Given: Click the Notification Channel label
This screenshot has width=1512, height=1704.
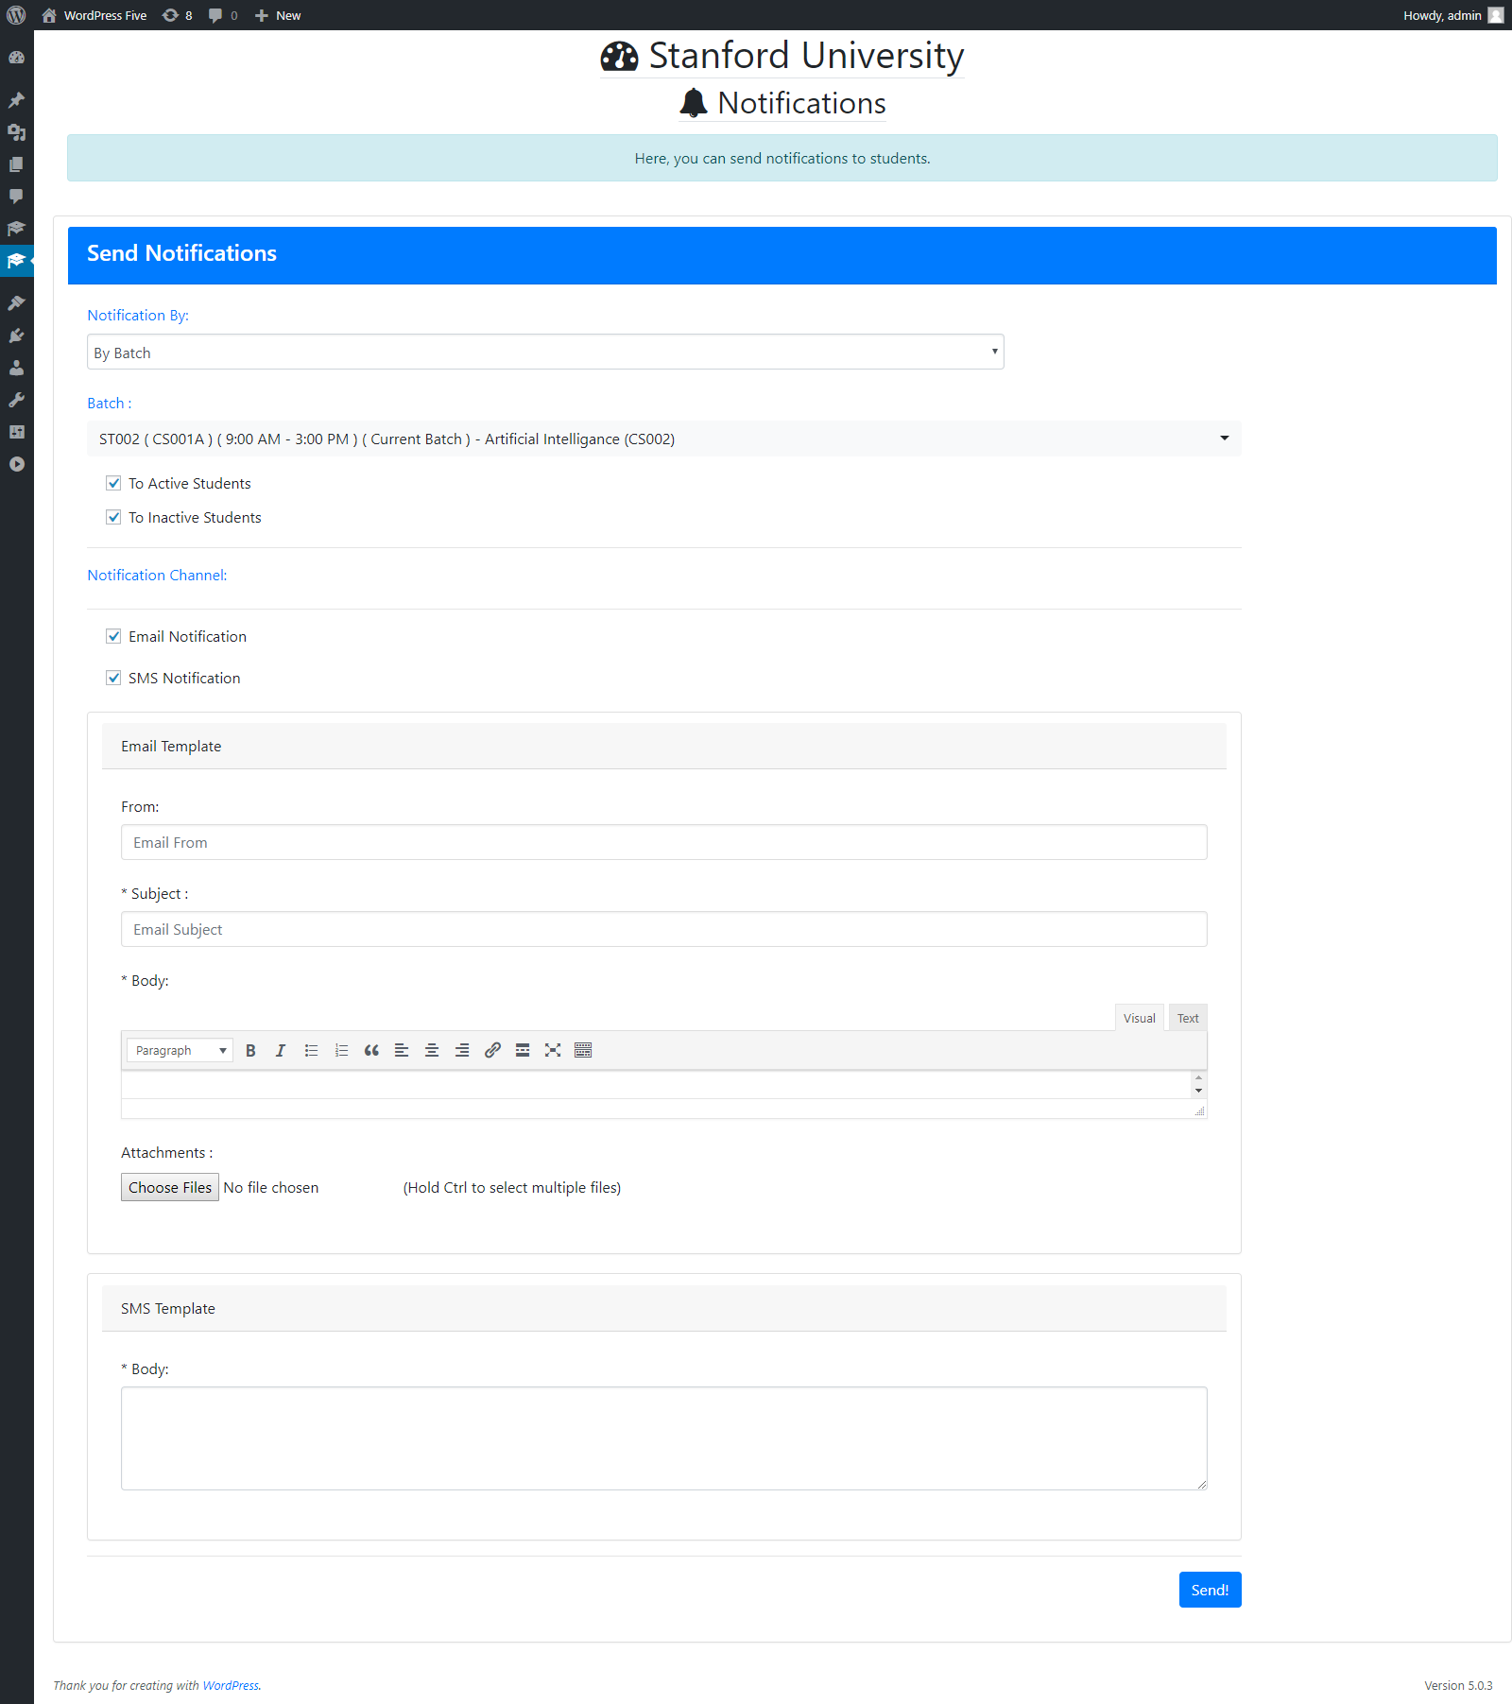Looking at the screenshot, I should tap(157, 575).
